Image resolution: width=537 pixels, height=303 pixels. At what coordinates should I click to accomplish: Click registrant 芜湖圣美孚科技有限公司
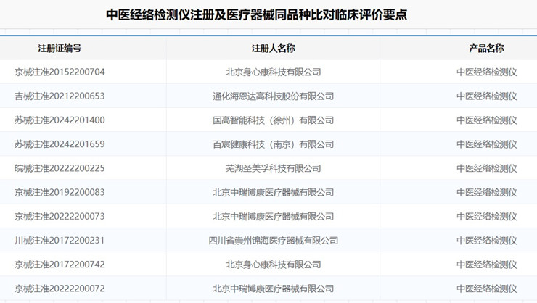click(x=274, y=168)
